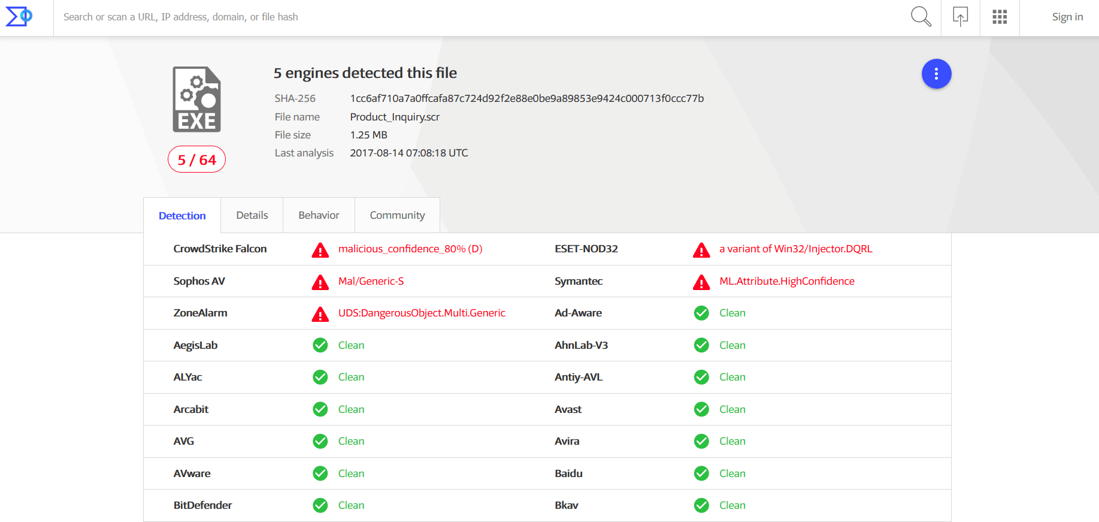Click the green check icon for AegisLab
Viewport: 1099px width, 522px height.
(x=320, y=345)
